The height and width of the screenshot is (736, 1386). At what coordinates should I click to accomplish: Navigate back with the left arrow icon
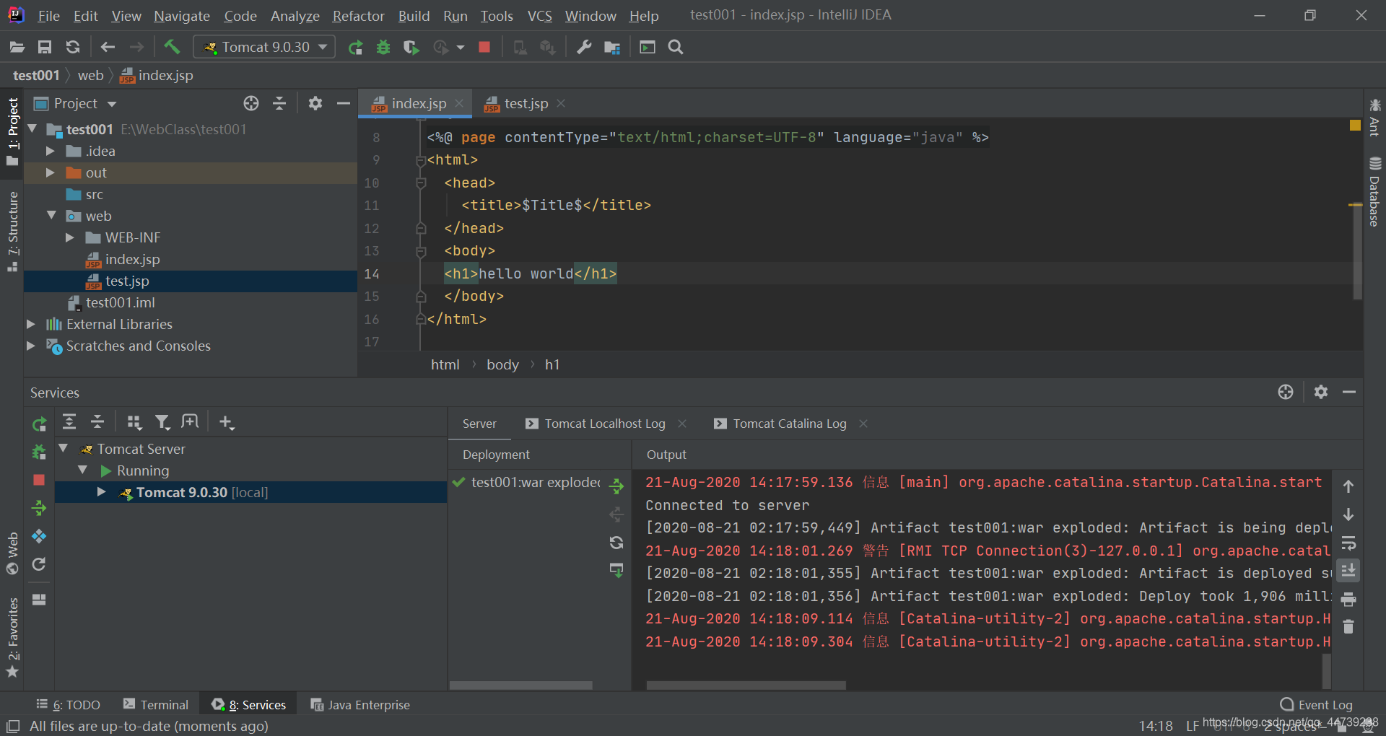click(x=108, y=48)
